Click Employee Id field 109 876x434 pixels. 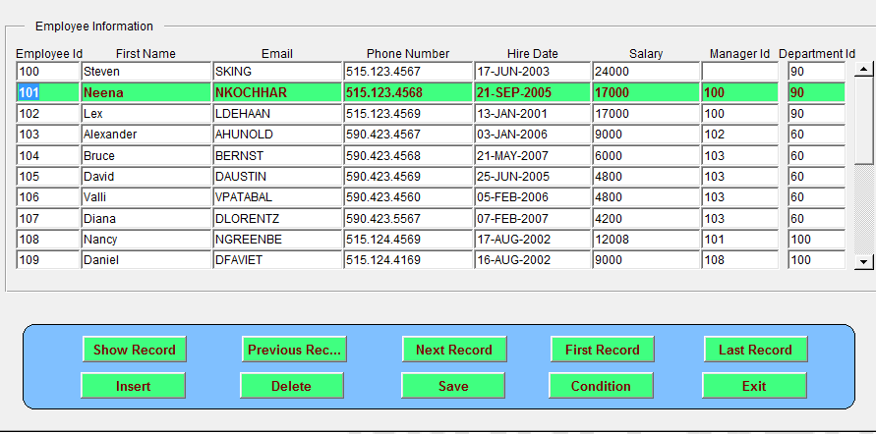coord(48,260)
